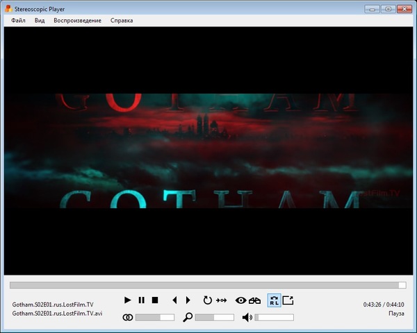Stop the video playback
Viewport: 417px width, 333px height.
tap(155, 300)
